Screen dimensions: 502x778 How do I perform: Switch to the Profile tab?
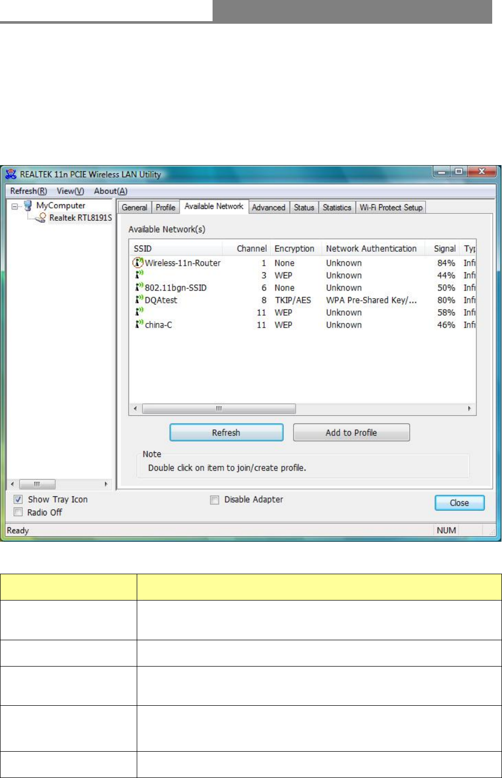pos(166,207)
